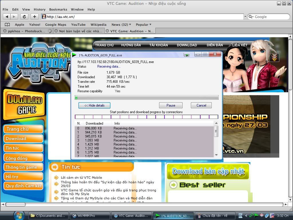Click the connections list scrollbar thumb

pyautogui.click(x=216, y=131)
